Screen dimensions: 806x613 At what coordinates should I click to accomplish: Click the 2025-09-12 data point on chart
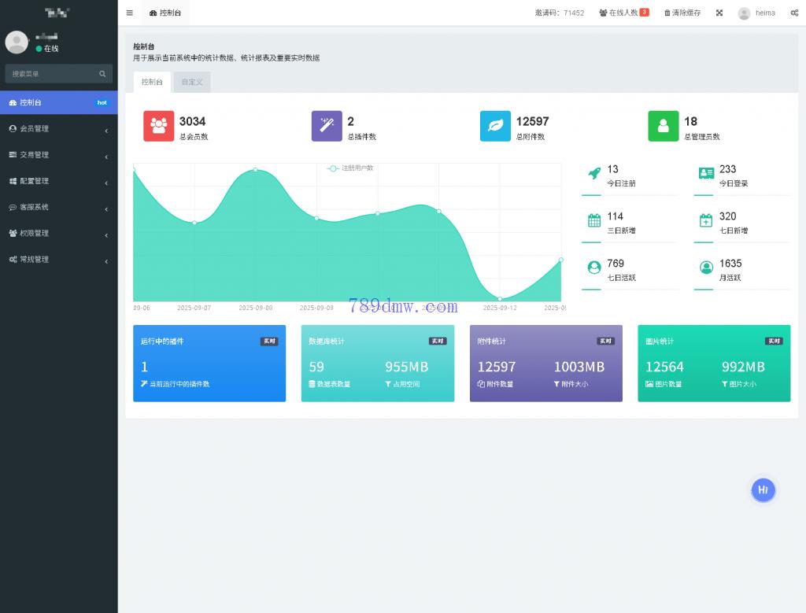[500, 299]
